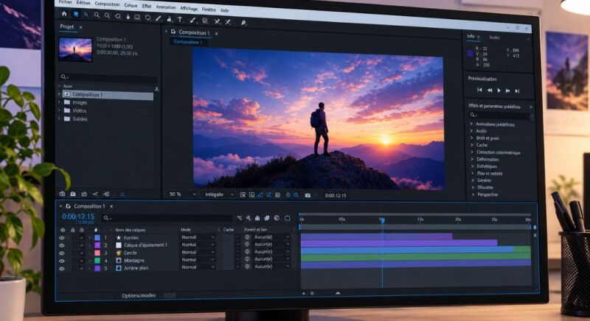Toggle the lock column header in timeline
The height and width of the screenshot is (321, 590).
81,230
